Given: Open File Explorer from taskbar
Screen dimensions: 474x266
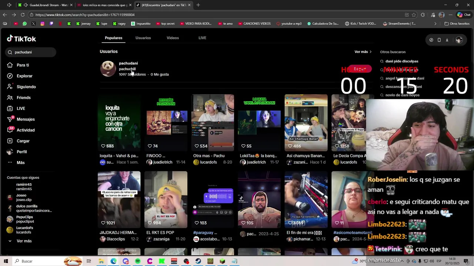Looking at the screenshot, I should coord(101,261).
